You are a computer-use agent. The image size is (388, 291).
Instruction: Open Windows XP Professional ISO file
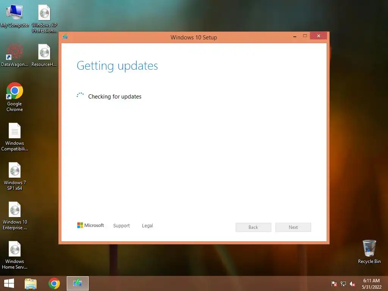coord(44,18)
